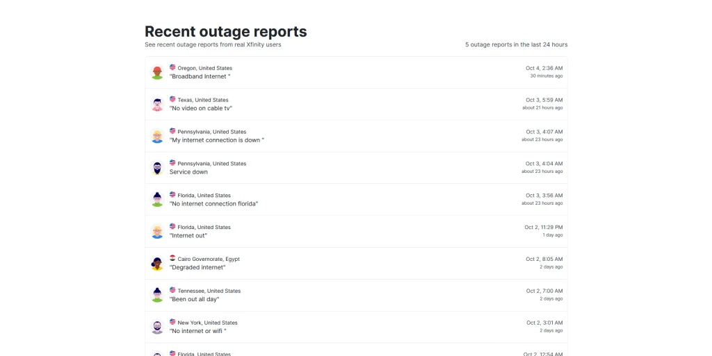The image size is (712, 356).
Task: Click the "Oct 2, 8:05 AM" timestamp
Action: coord(544,259)
